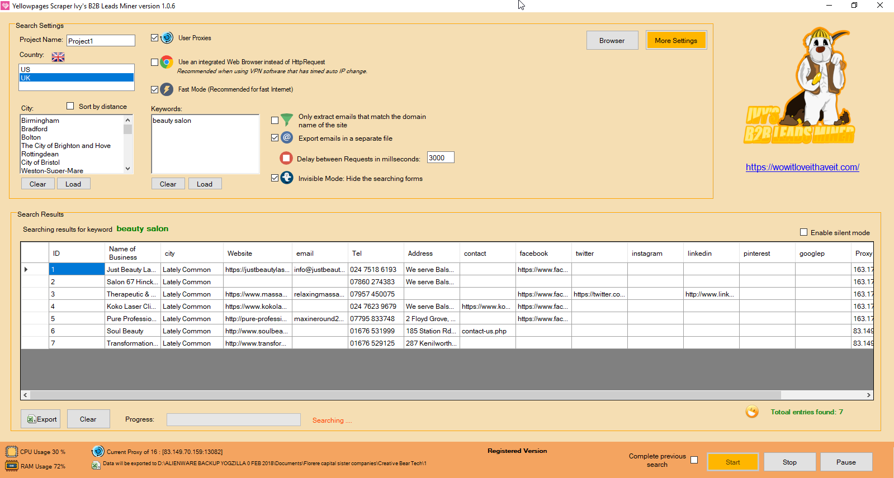Click the email column header
This screenshot has width=894, height=478.
[x=320, y=253]
